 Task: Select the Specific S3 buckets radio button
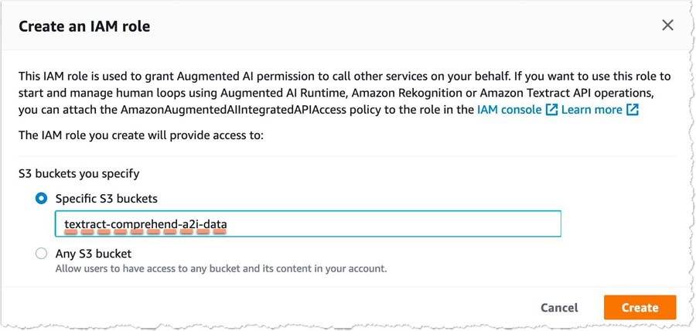click(41, 199)
